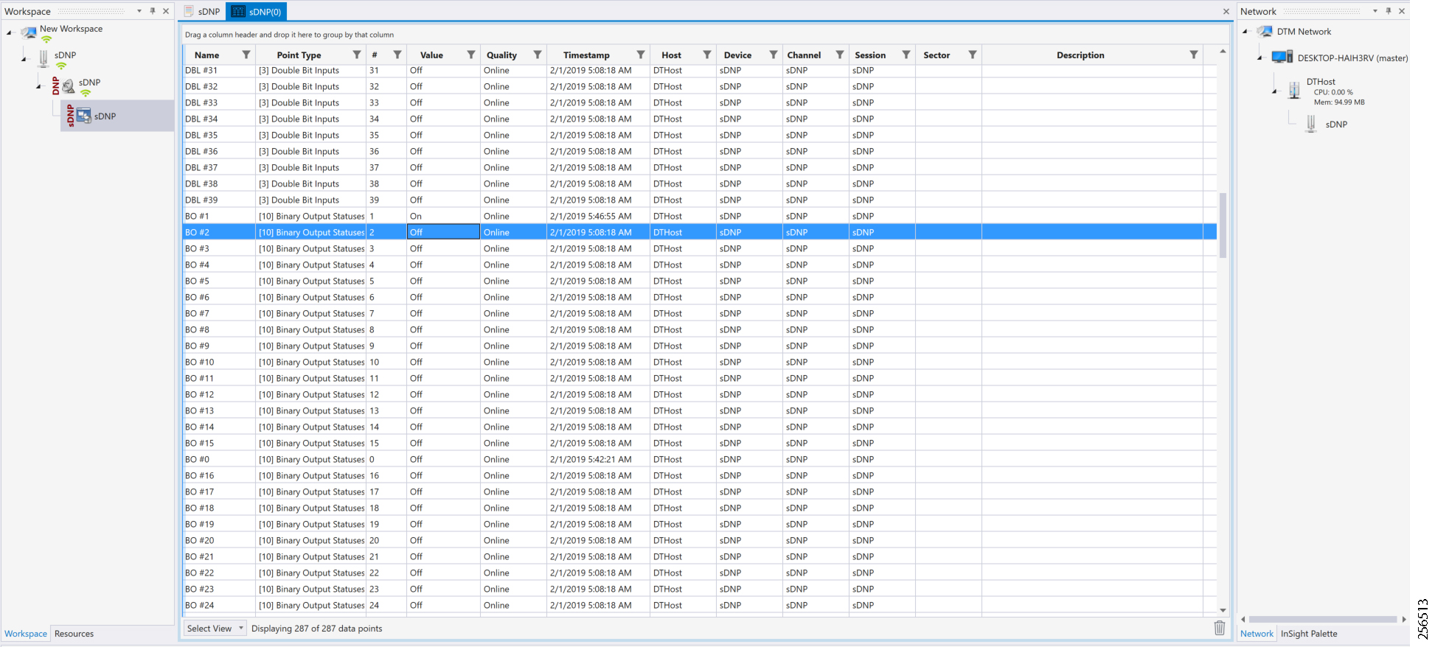Click the Network panel horizontal scrollbar
The image size is (1435, 647).
point(1324,619)
